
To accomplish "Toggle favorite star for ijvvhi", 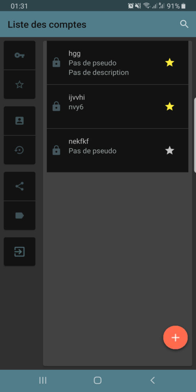I will click(x=170, y=106).
